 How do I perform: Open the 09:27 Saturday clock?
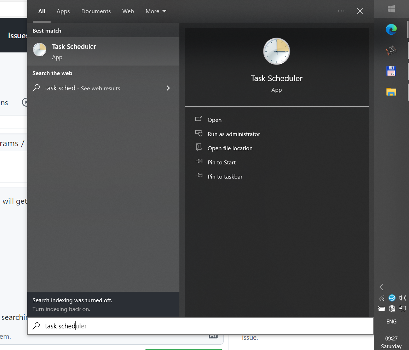(391, 342)
